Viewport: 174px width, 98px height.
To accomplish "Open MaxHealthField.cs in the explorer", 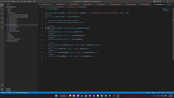I will coord(13,27).
